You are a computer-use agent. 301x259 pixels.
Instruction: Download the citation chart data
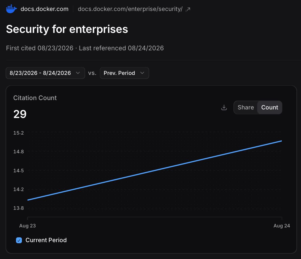pos(224,107)
